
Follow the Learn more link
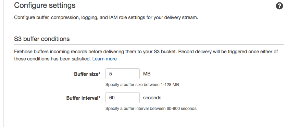tap(104, 59)
